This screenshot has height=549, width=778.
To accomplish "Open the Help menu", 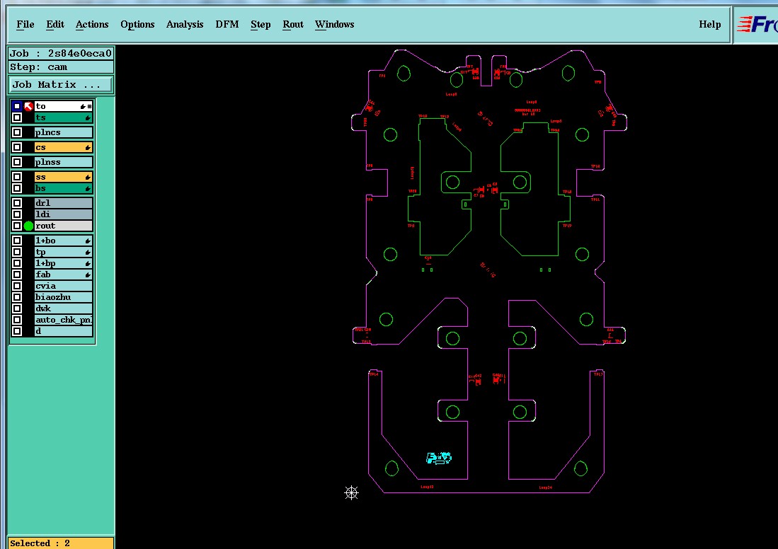I will [709, 24].
